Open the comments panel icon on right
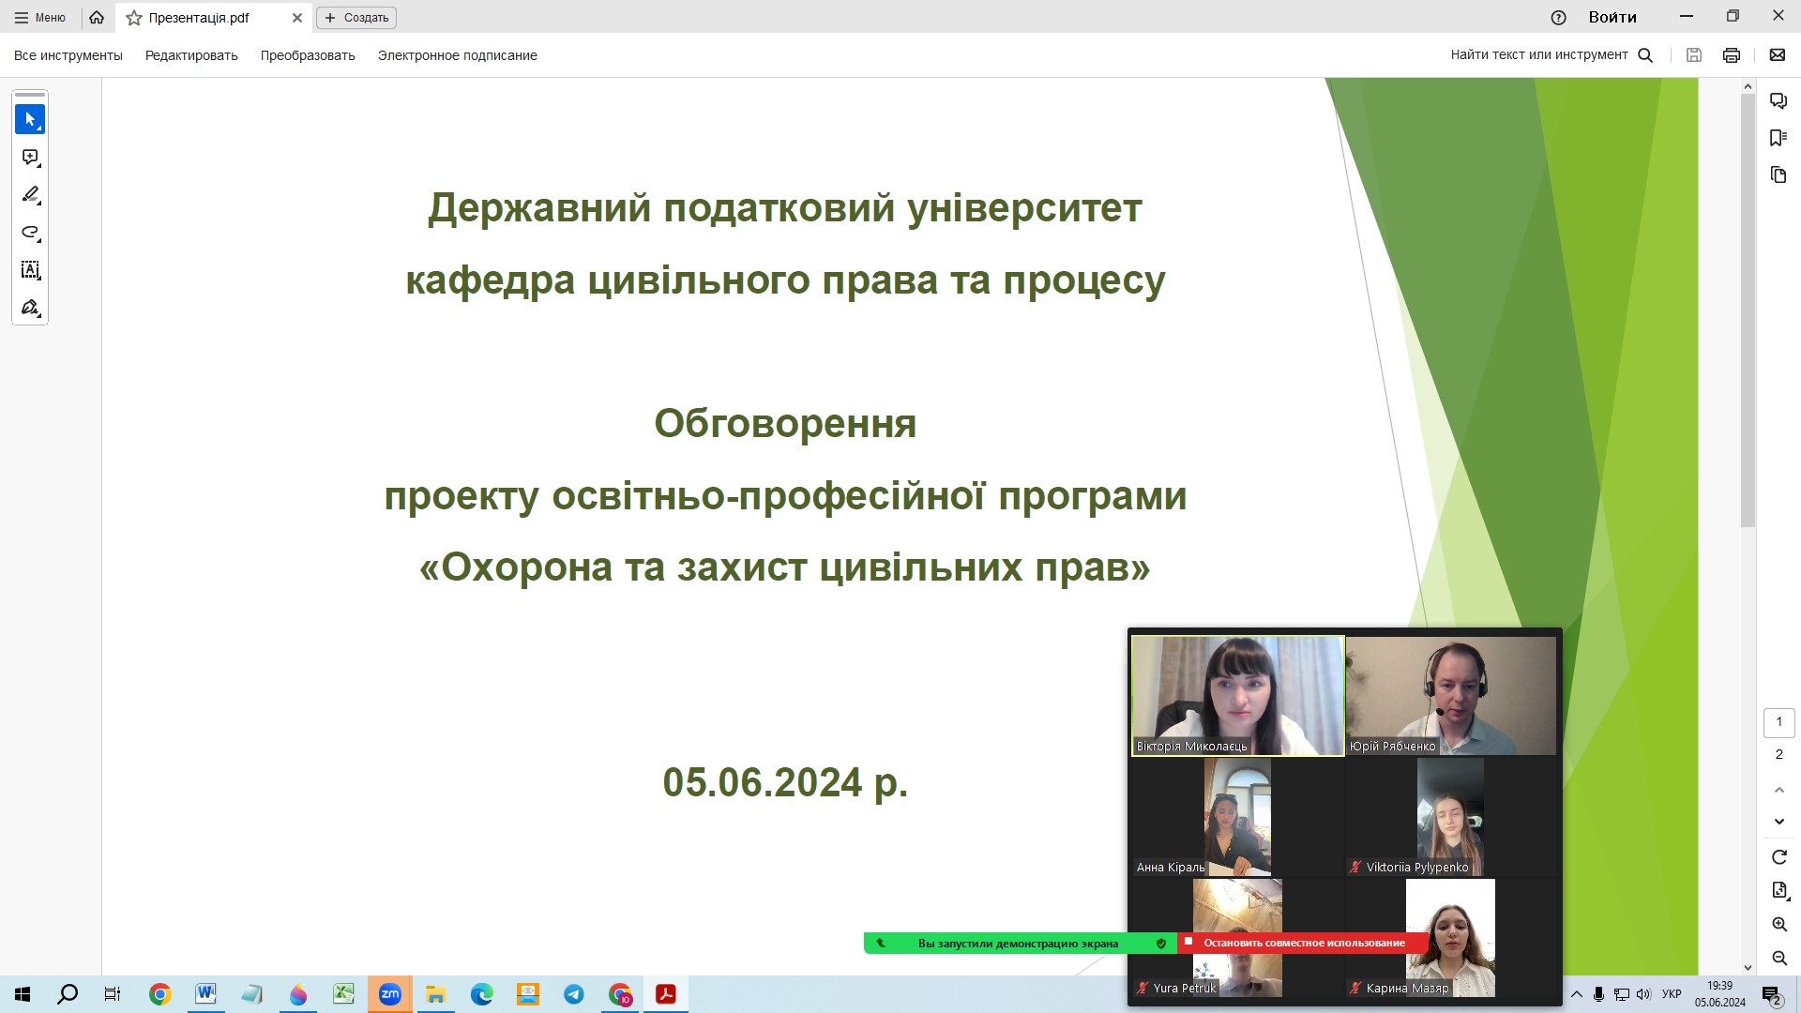Image resolution: width=1801 pixels, height=1013 pixels. (1778, 100)
